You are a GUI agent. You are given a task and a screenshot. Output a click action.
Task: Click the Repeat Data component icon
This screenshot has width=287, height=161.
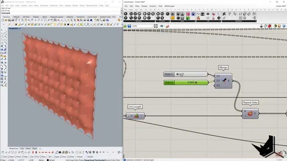(x=250, y=114)
